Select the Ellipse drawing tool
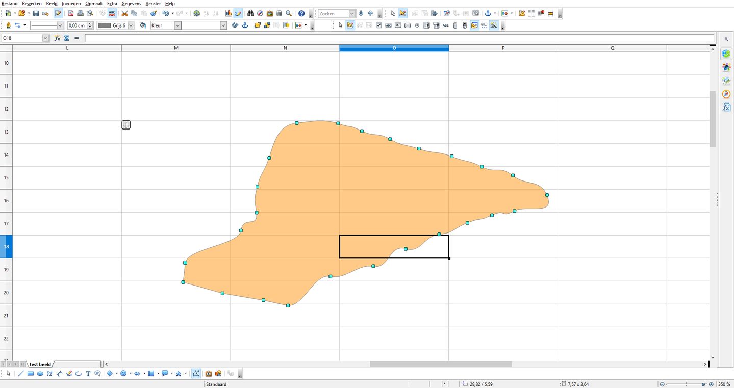This screenshot has height=388, width=734. click(40, 374)
